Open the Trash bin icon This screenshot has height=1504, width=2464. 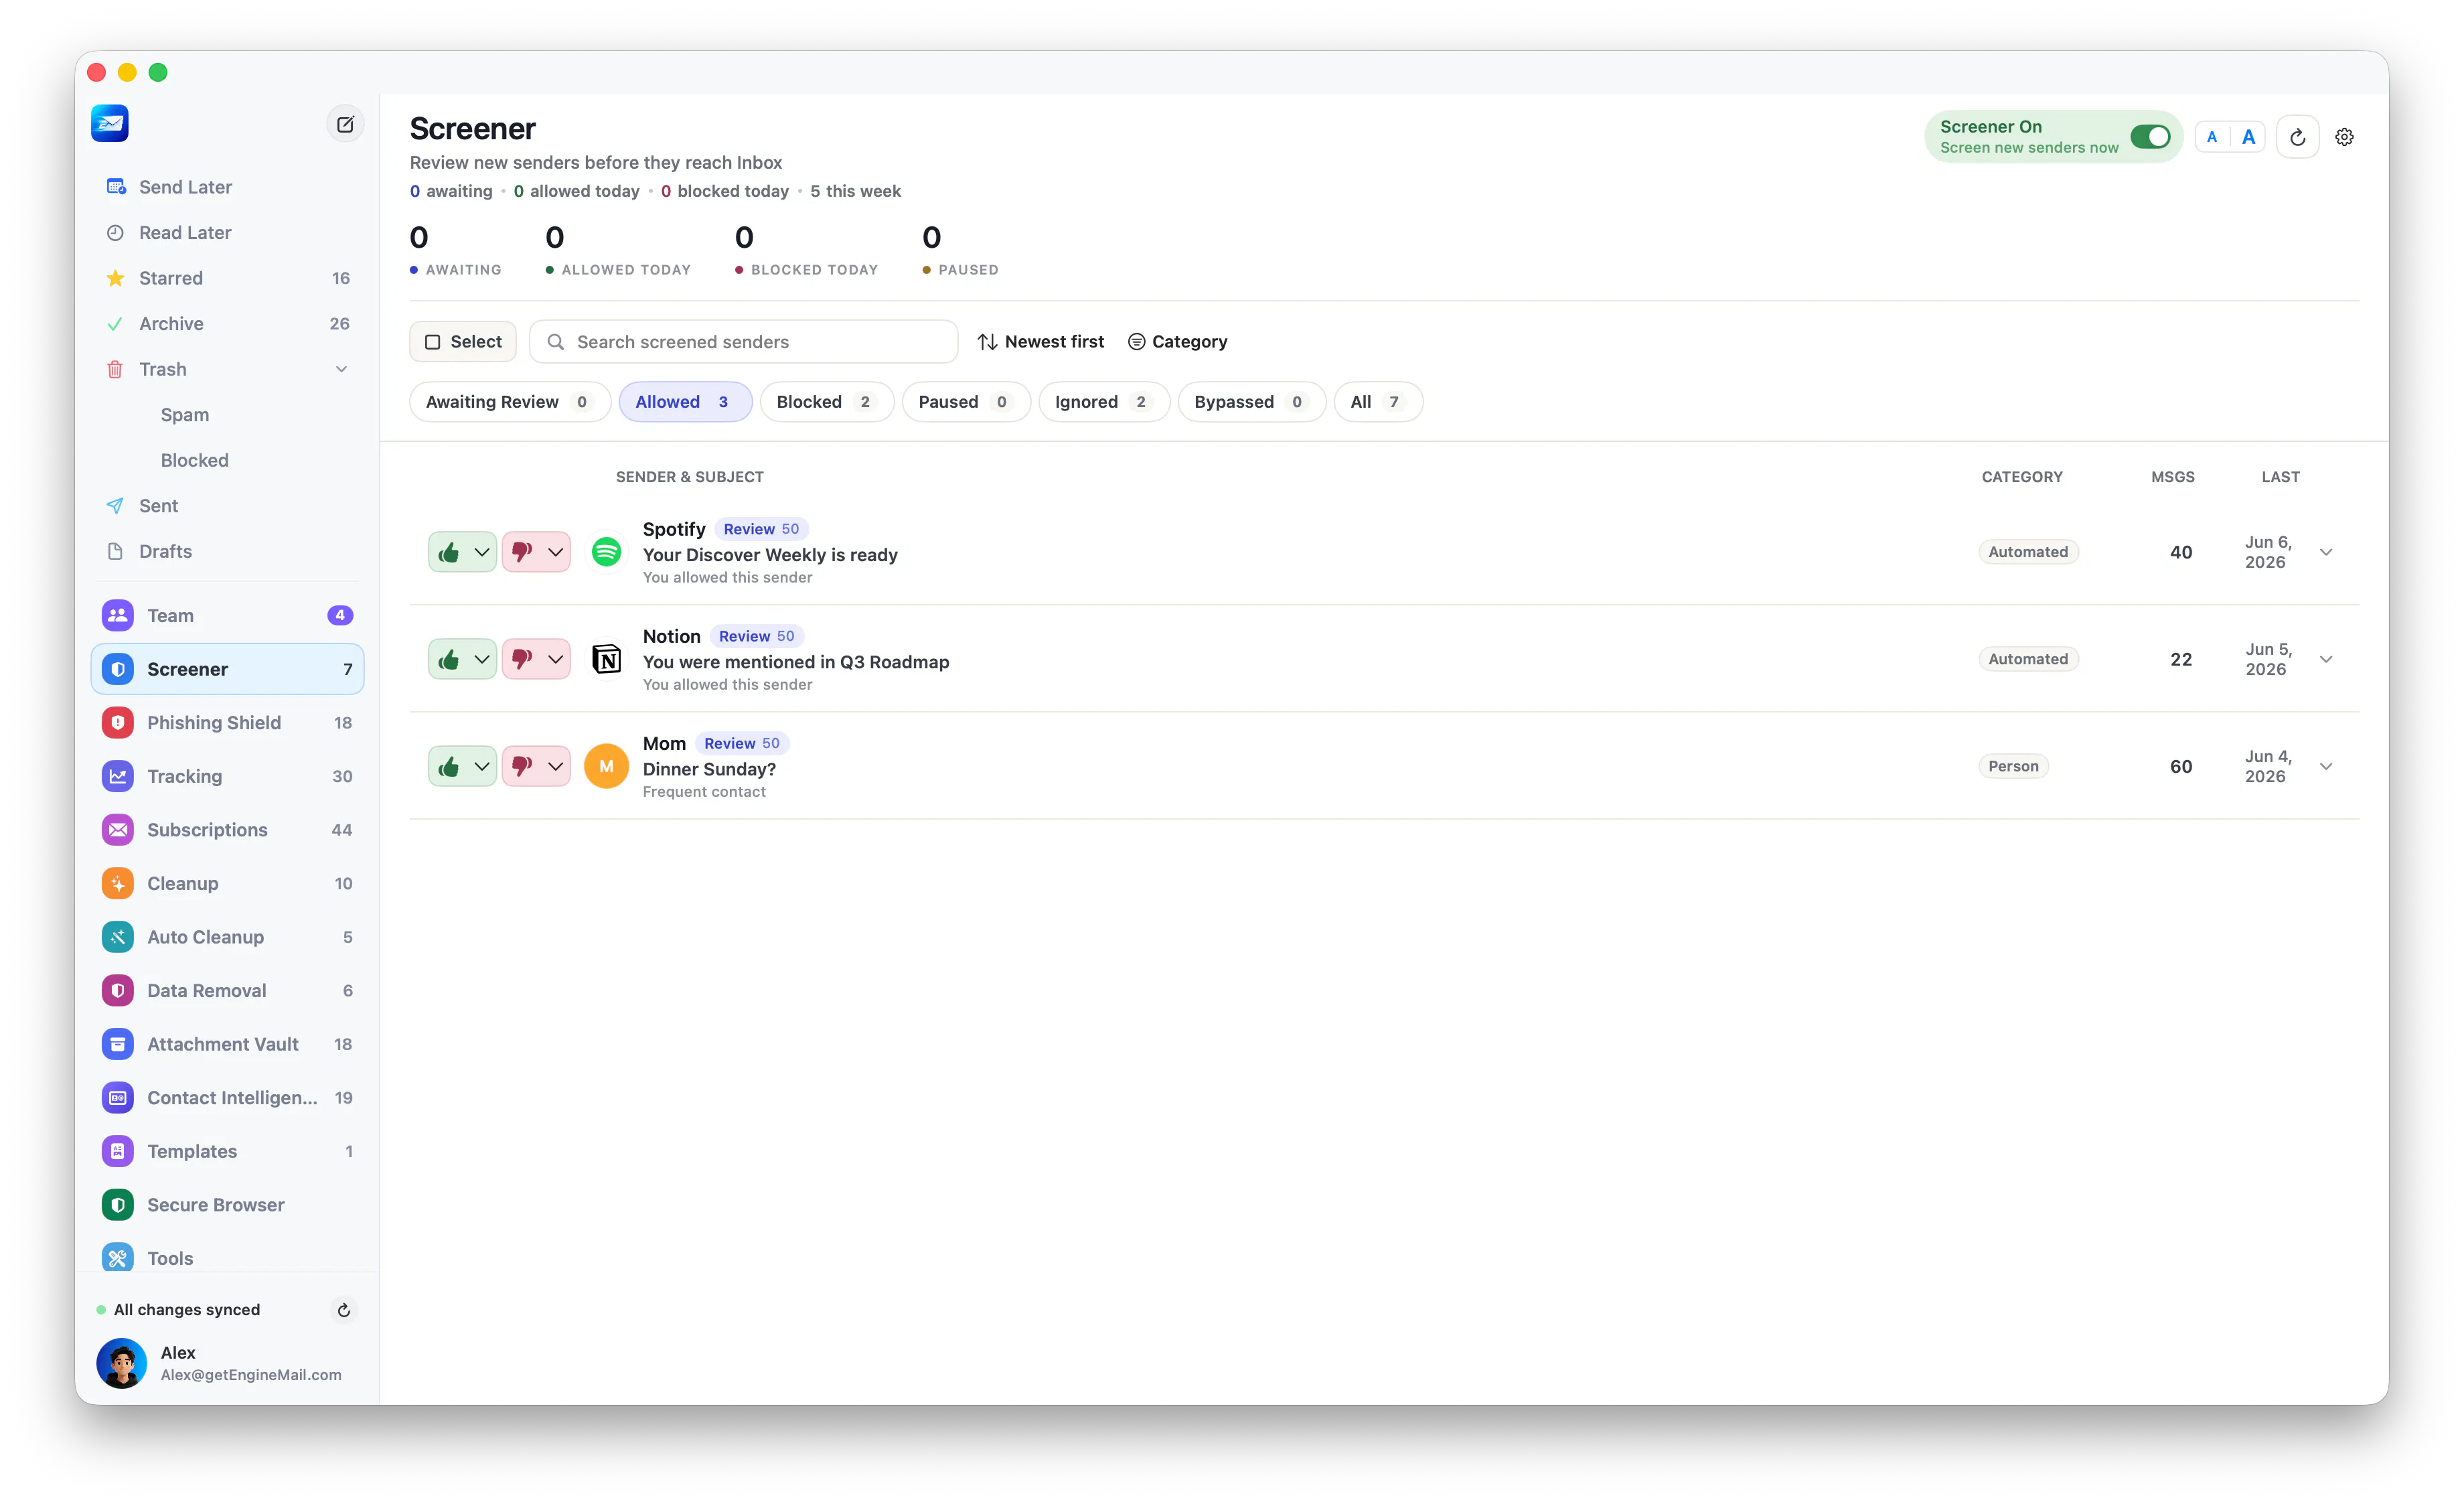coord(116,369)
